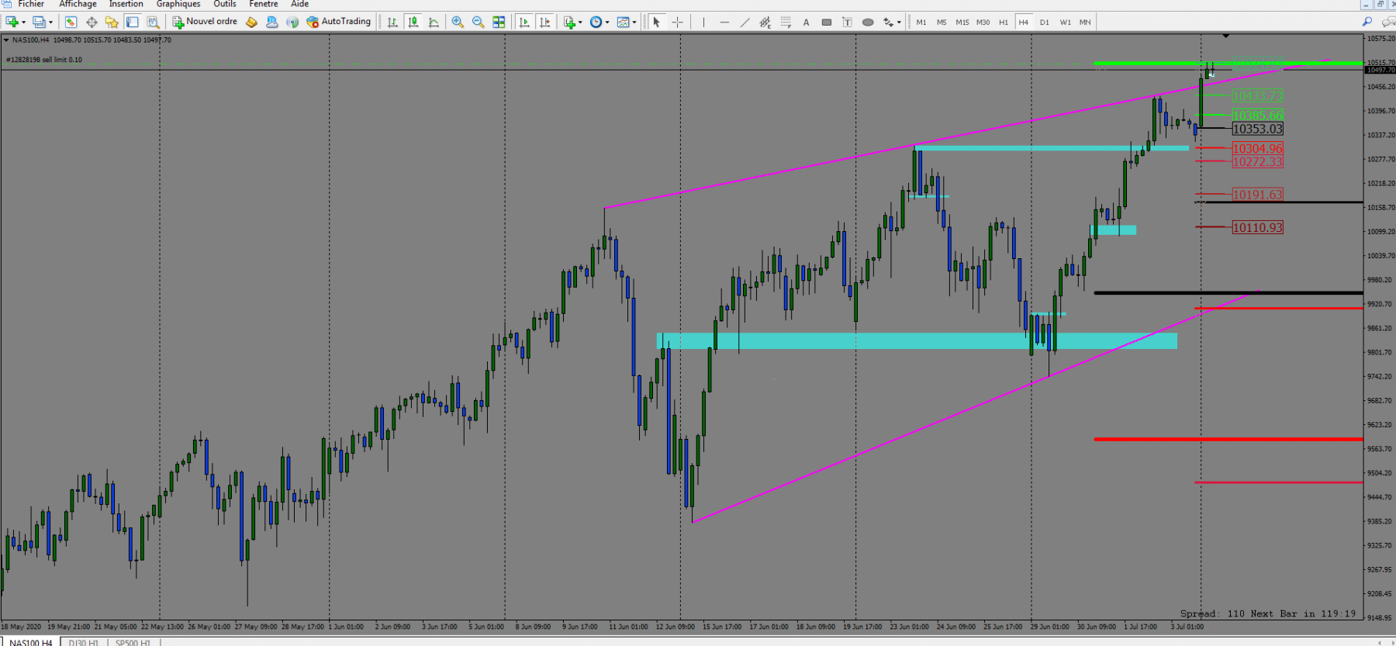1396x646 pixels.
Task: Toggle the Navigator star-folder icon
Action: pyautogui.click(x=112, y=22)
